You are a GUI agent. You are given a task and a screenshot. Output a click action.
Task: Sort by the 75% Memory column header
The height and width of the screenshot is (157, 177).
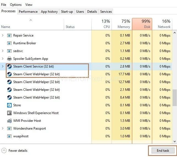click(122, 24)
